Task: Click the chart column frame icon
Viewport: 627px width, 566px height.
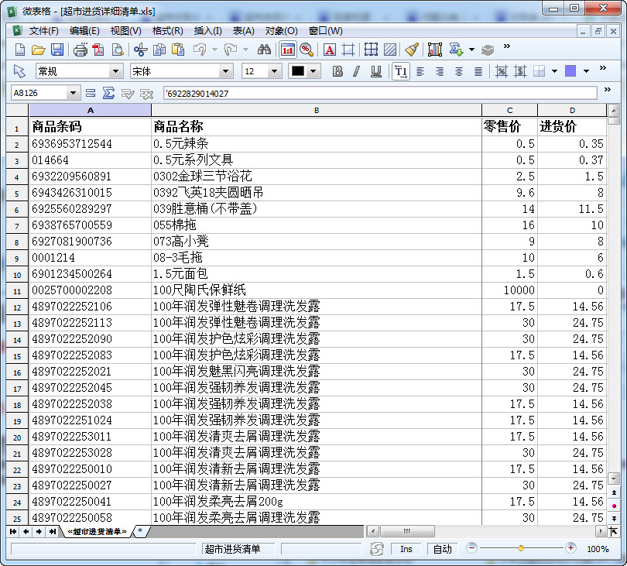Action: pos(435,50)
